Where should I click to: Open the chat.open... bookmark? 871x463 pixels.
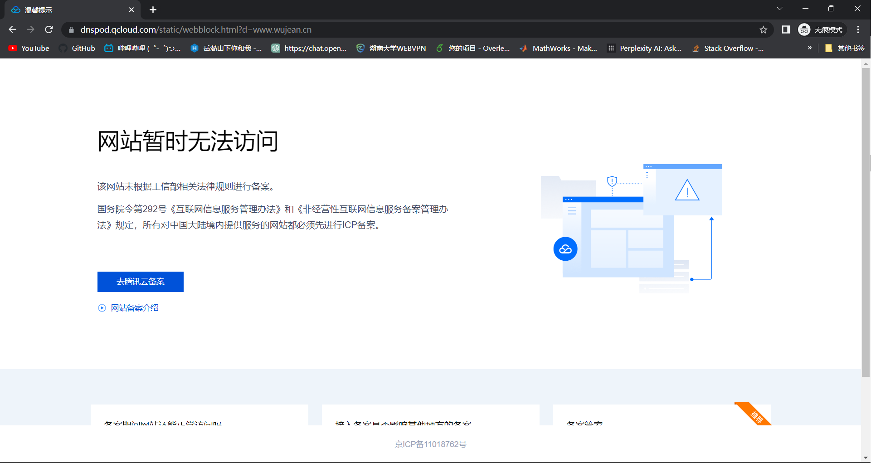[x=309, y=48]
